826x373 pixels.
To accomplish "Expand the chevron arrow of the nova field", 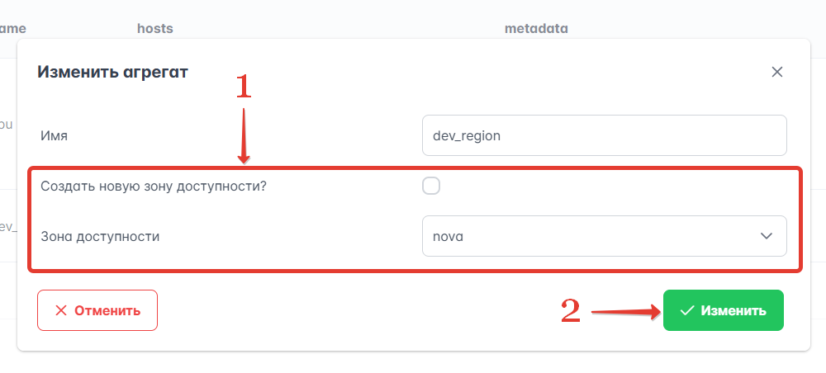I will (766, 236).
